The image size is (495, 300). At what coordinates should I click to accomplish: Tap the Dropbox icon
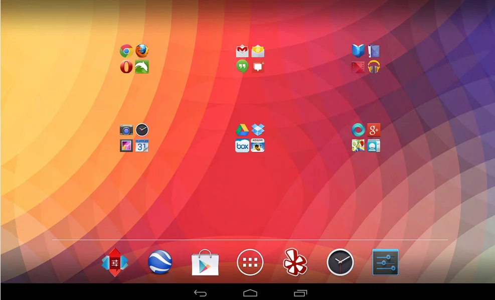pos(258,130)
